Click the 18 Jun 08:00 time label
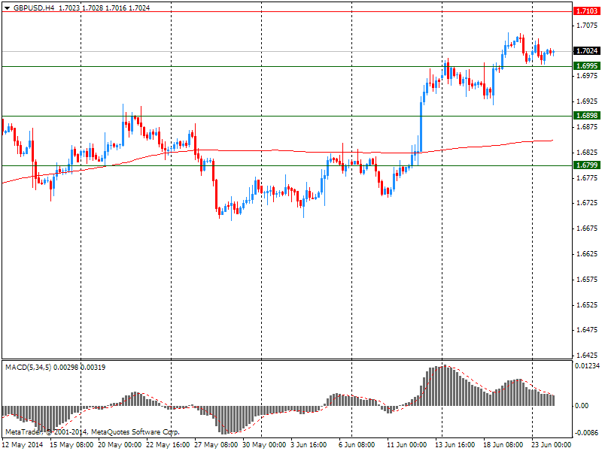Image resolution: width=602 pixels, height=451 pixels. point(503,445)
